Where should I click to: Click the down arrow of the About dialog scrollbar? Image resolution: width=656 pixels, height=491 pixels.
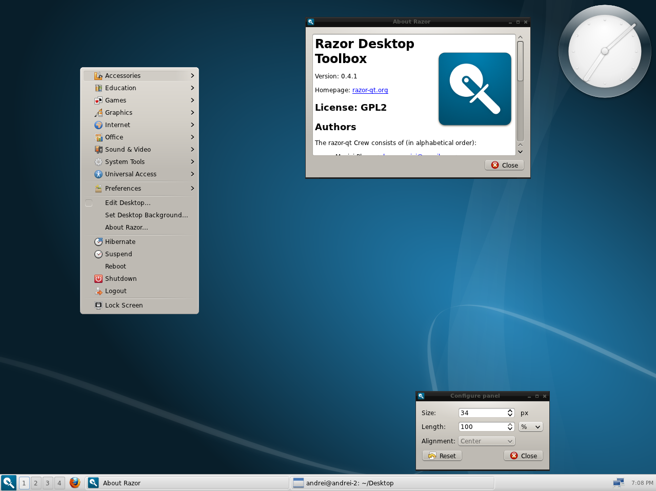tap(520, 152)
